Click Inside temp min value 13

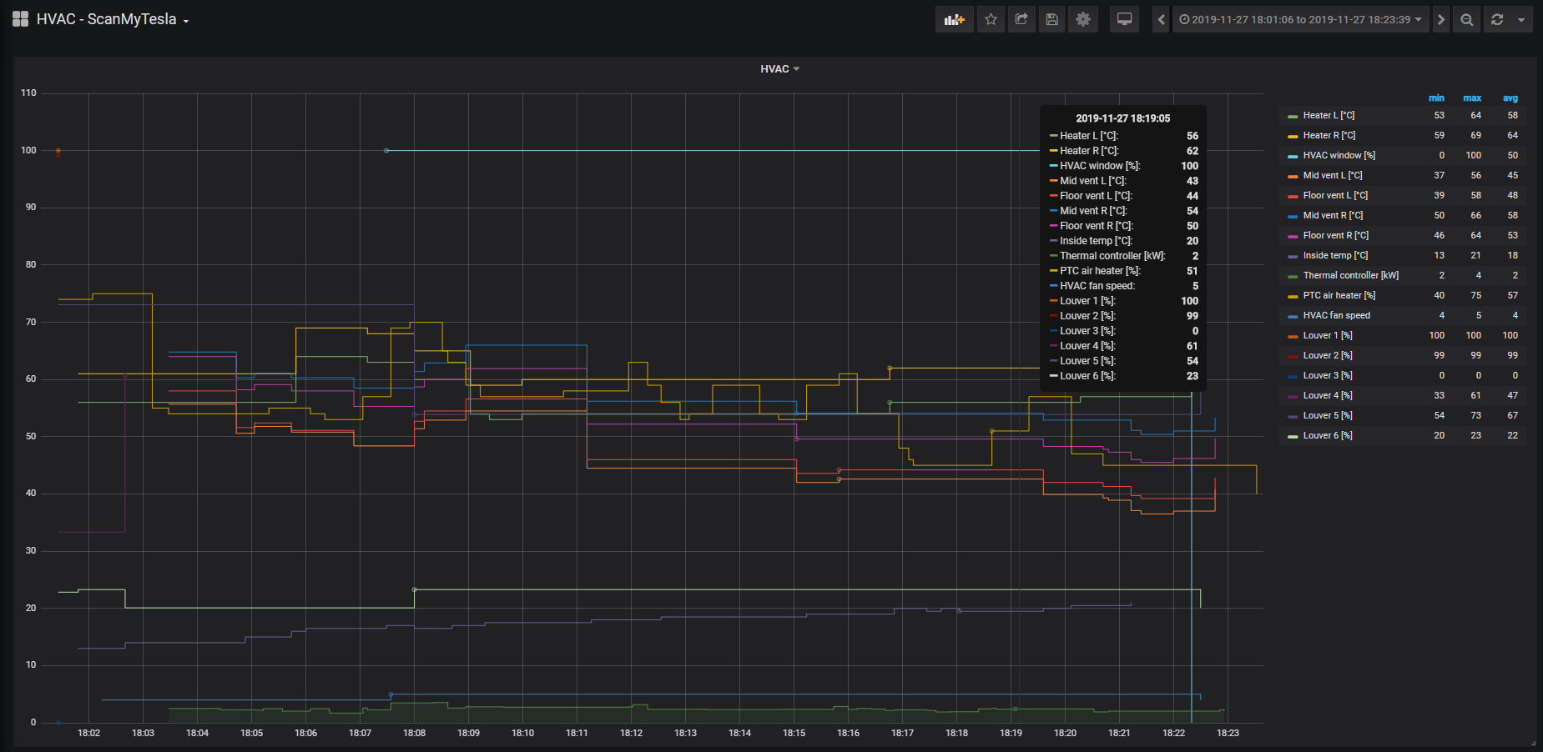[x=1439, y=255]
